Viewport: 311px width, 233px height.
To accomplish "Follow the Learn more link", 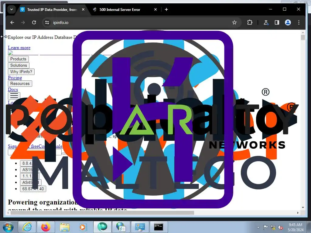I will click(19, 48).
